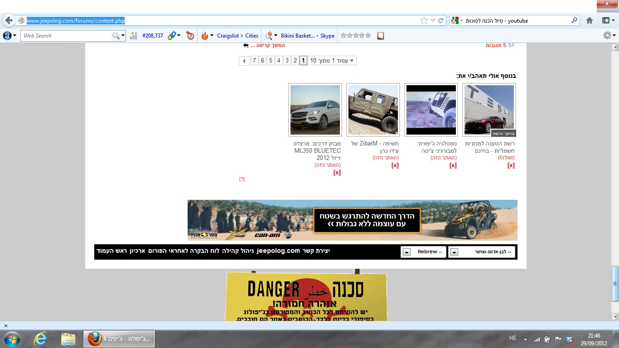Rate the site with the five-star rating
619x348 pixels.
coord(356,35)
